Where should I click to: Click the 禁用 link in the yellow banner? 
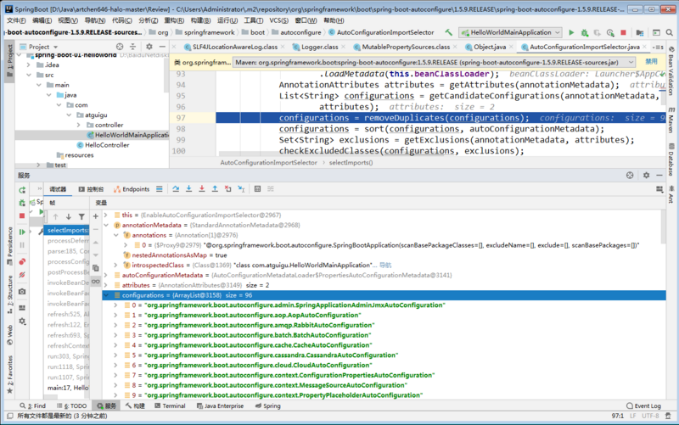[x=651, y=62]
